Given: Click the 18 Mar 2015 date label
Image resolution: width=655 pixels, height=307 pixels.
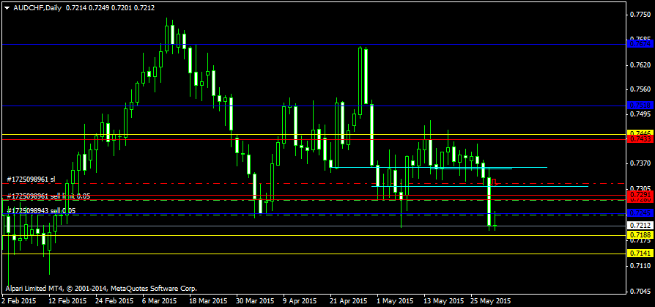Looking at the screenshot, I should (207, 300).
